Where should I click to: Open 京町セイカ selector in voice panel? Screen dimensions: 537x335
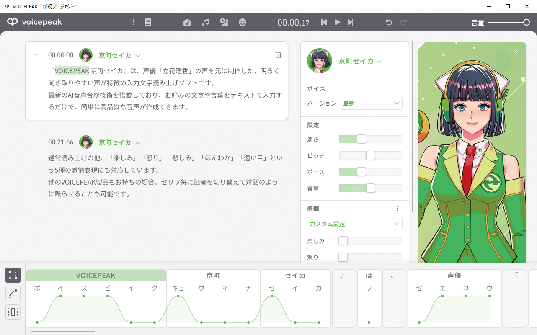pyautogui.click(x=360, y=61)
